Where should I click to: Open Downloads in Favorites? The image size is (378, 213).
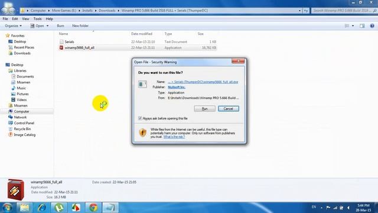[x=22, y=53]
